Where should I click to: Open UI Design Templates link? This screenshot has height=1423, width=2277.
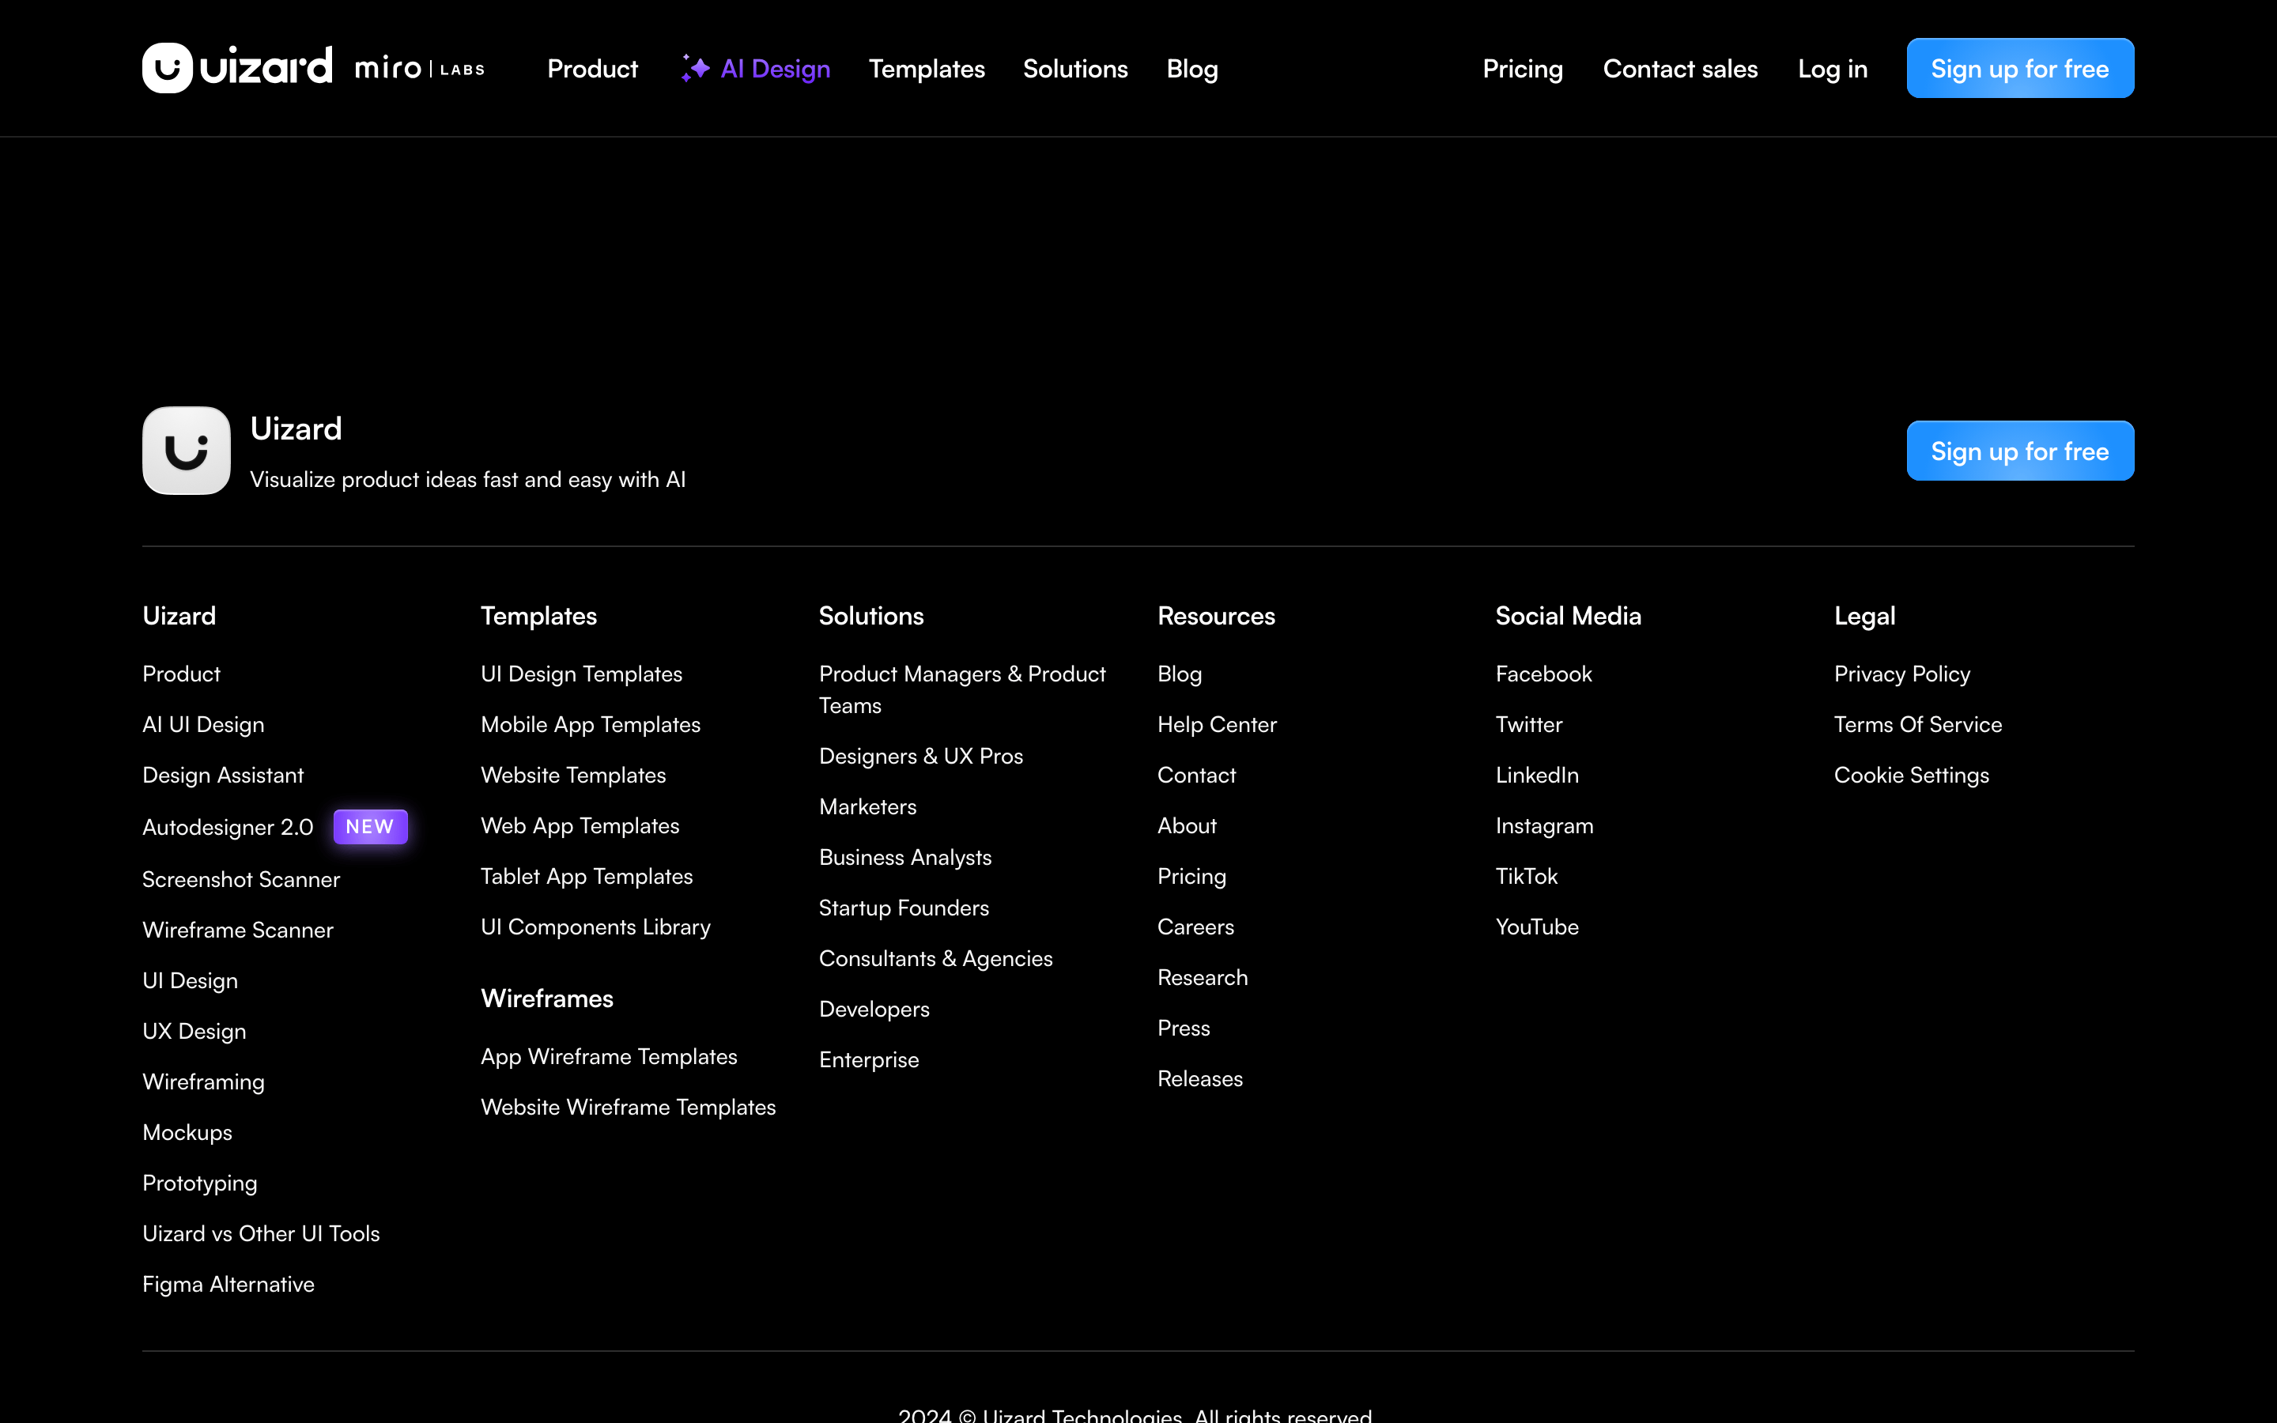tap(581, 674)
